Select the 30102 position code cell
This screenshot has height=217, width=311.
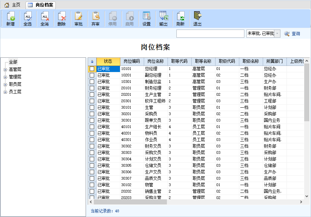132,185
